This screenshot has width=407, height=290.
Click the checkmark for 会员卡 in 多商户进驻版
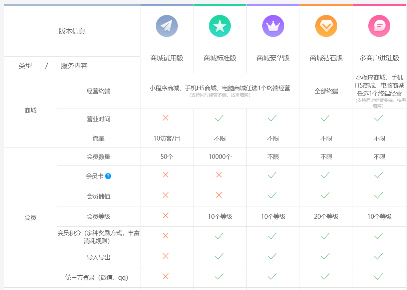coord(378,175)
